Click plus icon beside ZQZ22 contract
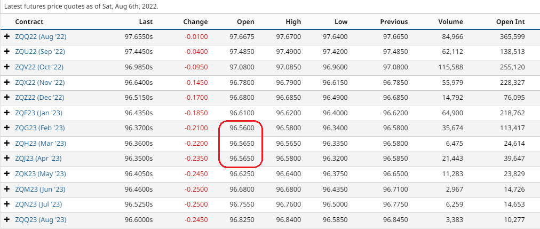 point(7,98)
